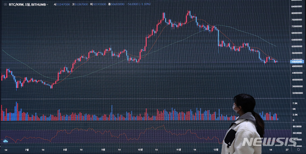Click the expand icon beside BTC/KRW title

5,4
